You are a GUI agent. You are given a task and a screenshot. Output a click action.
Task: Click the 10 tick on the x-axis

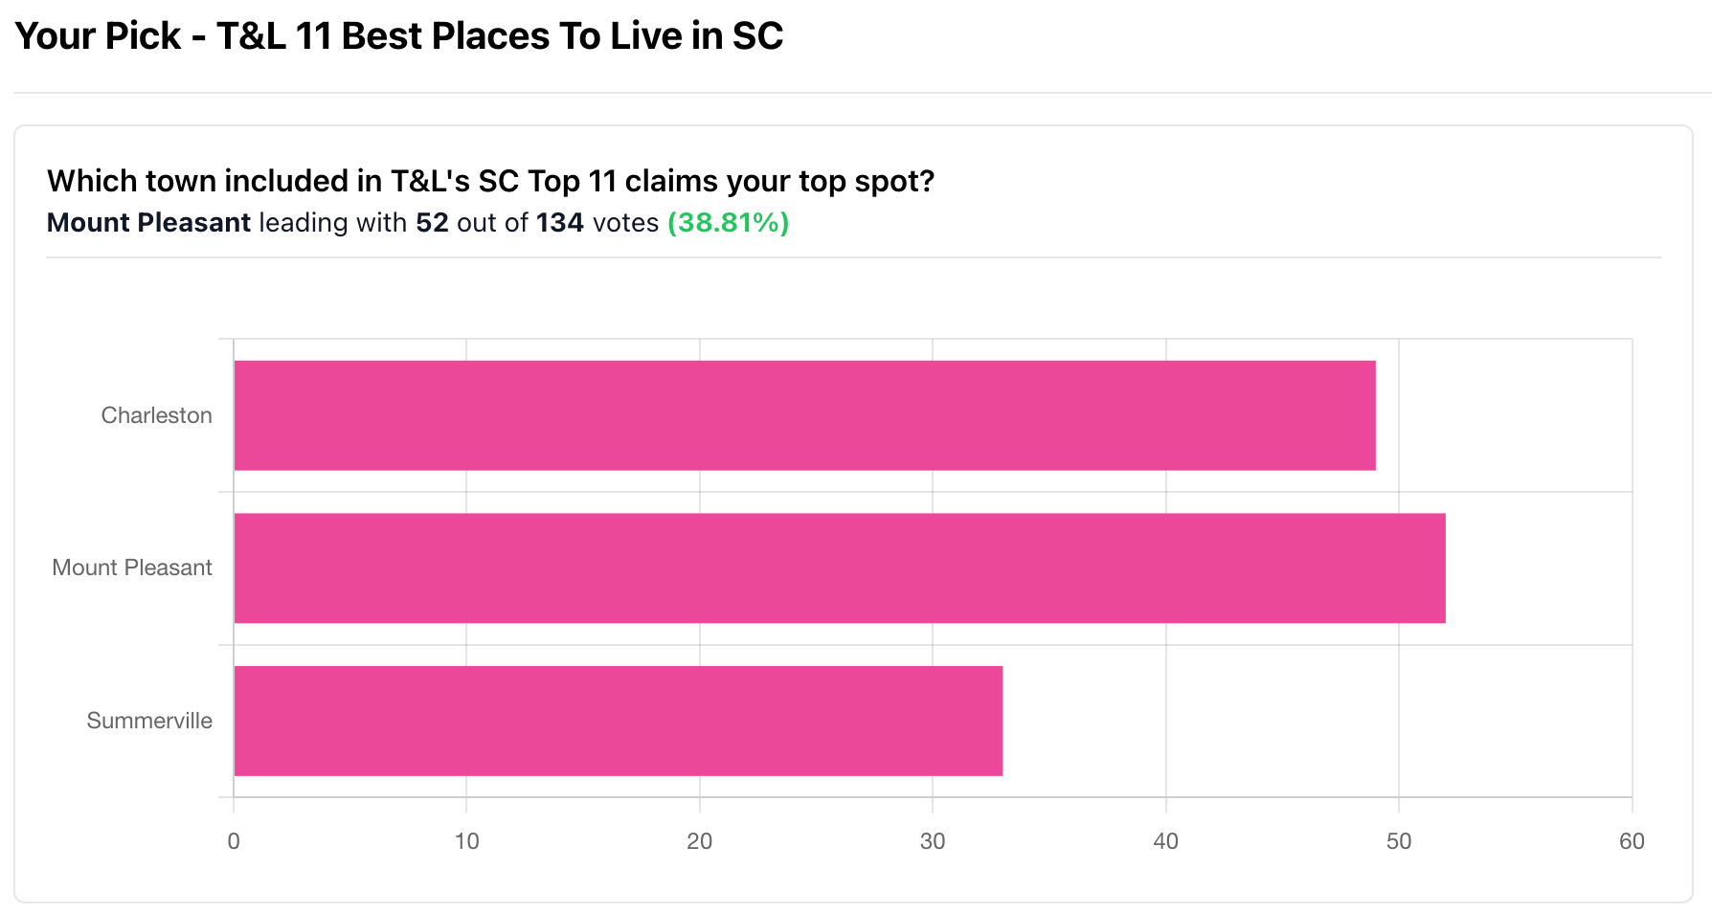click(466, 841)
